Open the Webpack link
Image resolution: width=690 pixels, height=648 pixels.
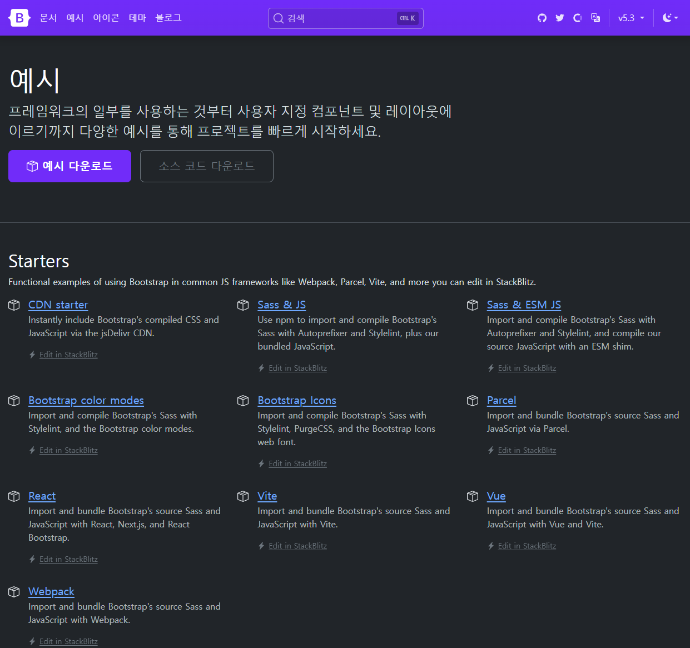tap(51, 591)
